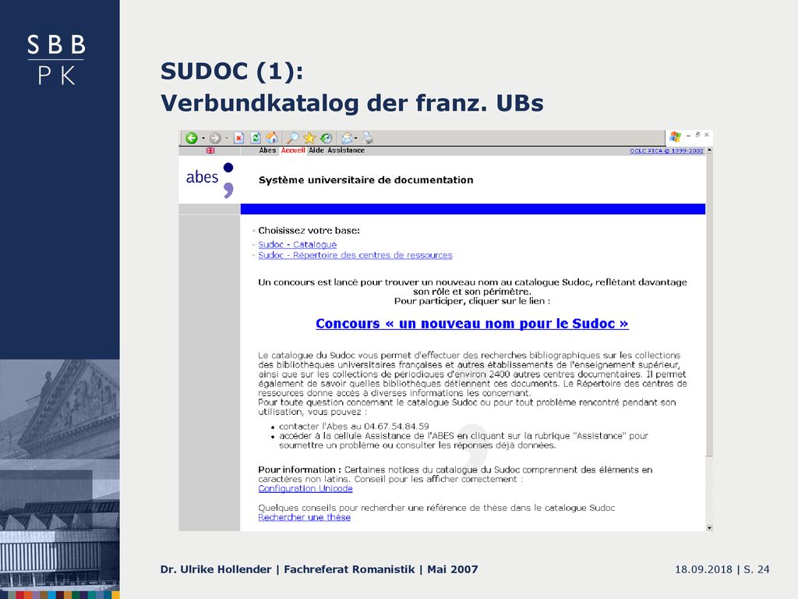
Task: Click the Windows flag logo in browser
Action: pyautogui.click(x=676, y=136)
